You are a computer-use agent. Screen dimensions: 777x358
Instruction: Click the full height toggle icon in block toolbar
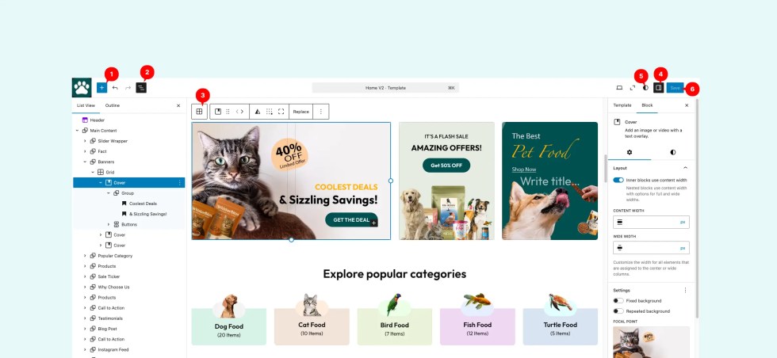click(281, 112)
